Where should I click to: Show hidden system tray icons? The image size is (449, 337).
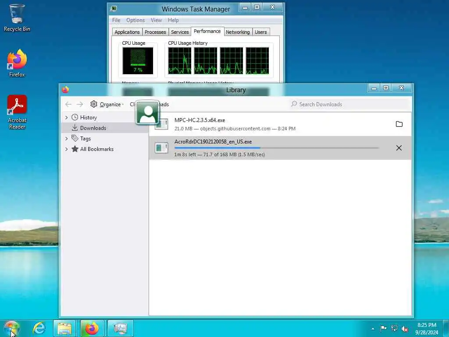tap(373, 328)
